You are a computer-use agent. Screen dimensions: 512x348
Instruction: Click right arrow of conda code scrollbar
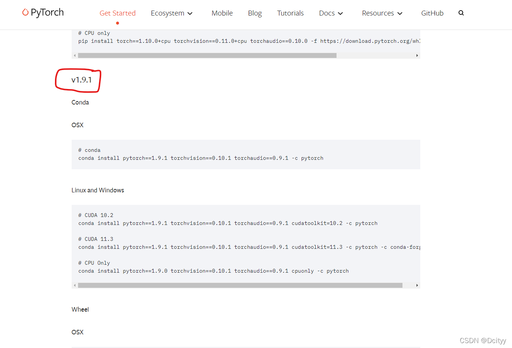click(x=417, y=285)
